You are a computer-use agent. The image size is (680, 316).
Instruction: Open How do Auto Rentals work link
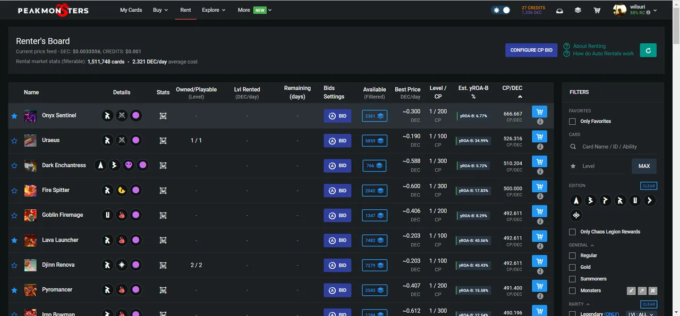tap(603, 54)
